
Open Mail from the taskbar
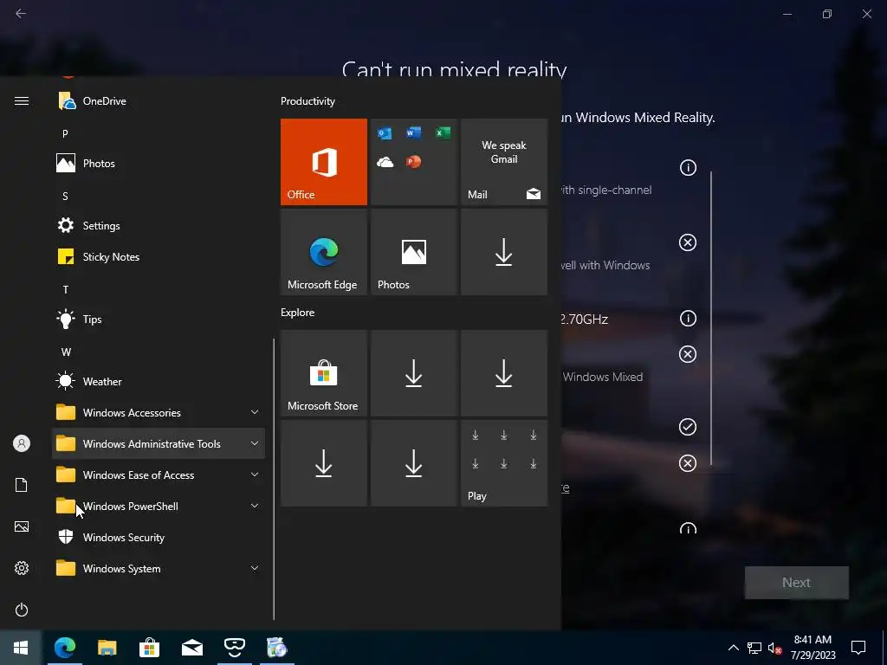pyautogui.click(x=191, y=648)
